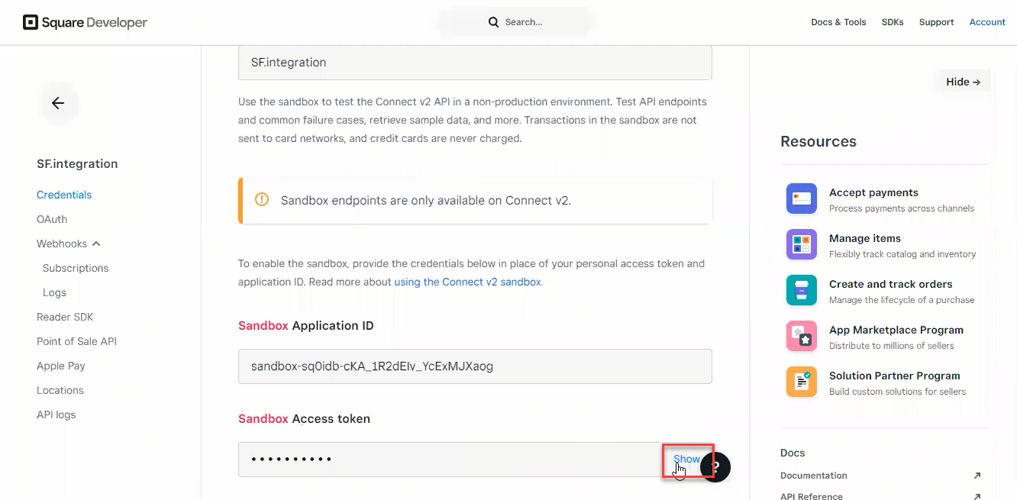The height and width of the screenshot is (500, 1017).
Task: Follow 'using the Connect v2 sandbox' link
Action: click(x=469, y=282)
